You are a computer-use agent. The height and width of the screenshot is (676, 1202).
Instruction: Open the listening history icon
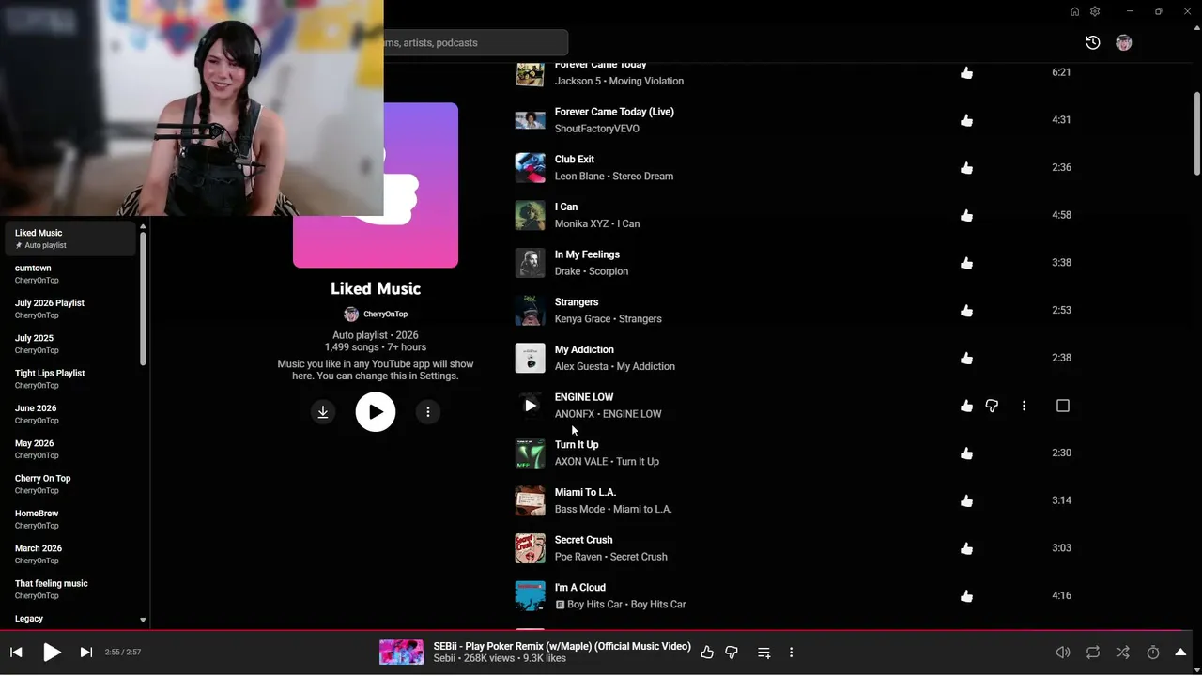[1093, 42]
